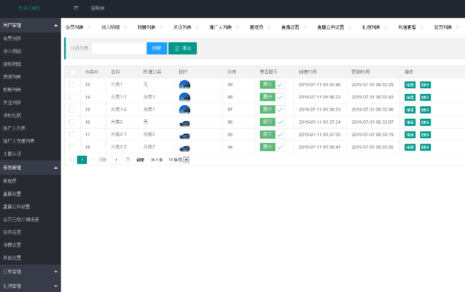Click 删除 for row ID 13
465x292 pixels.
(x=425, y=85)
